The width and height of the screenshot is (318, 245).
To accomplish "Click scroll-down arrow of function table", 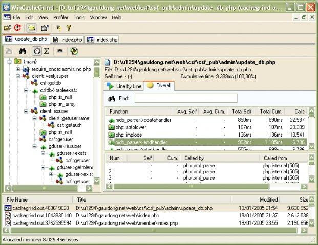I will click(312, 146).
